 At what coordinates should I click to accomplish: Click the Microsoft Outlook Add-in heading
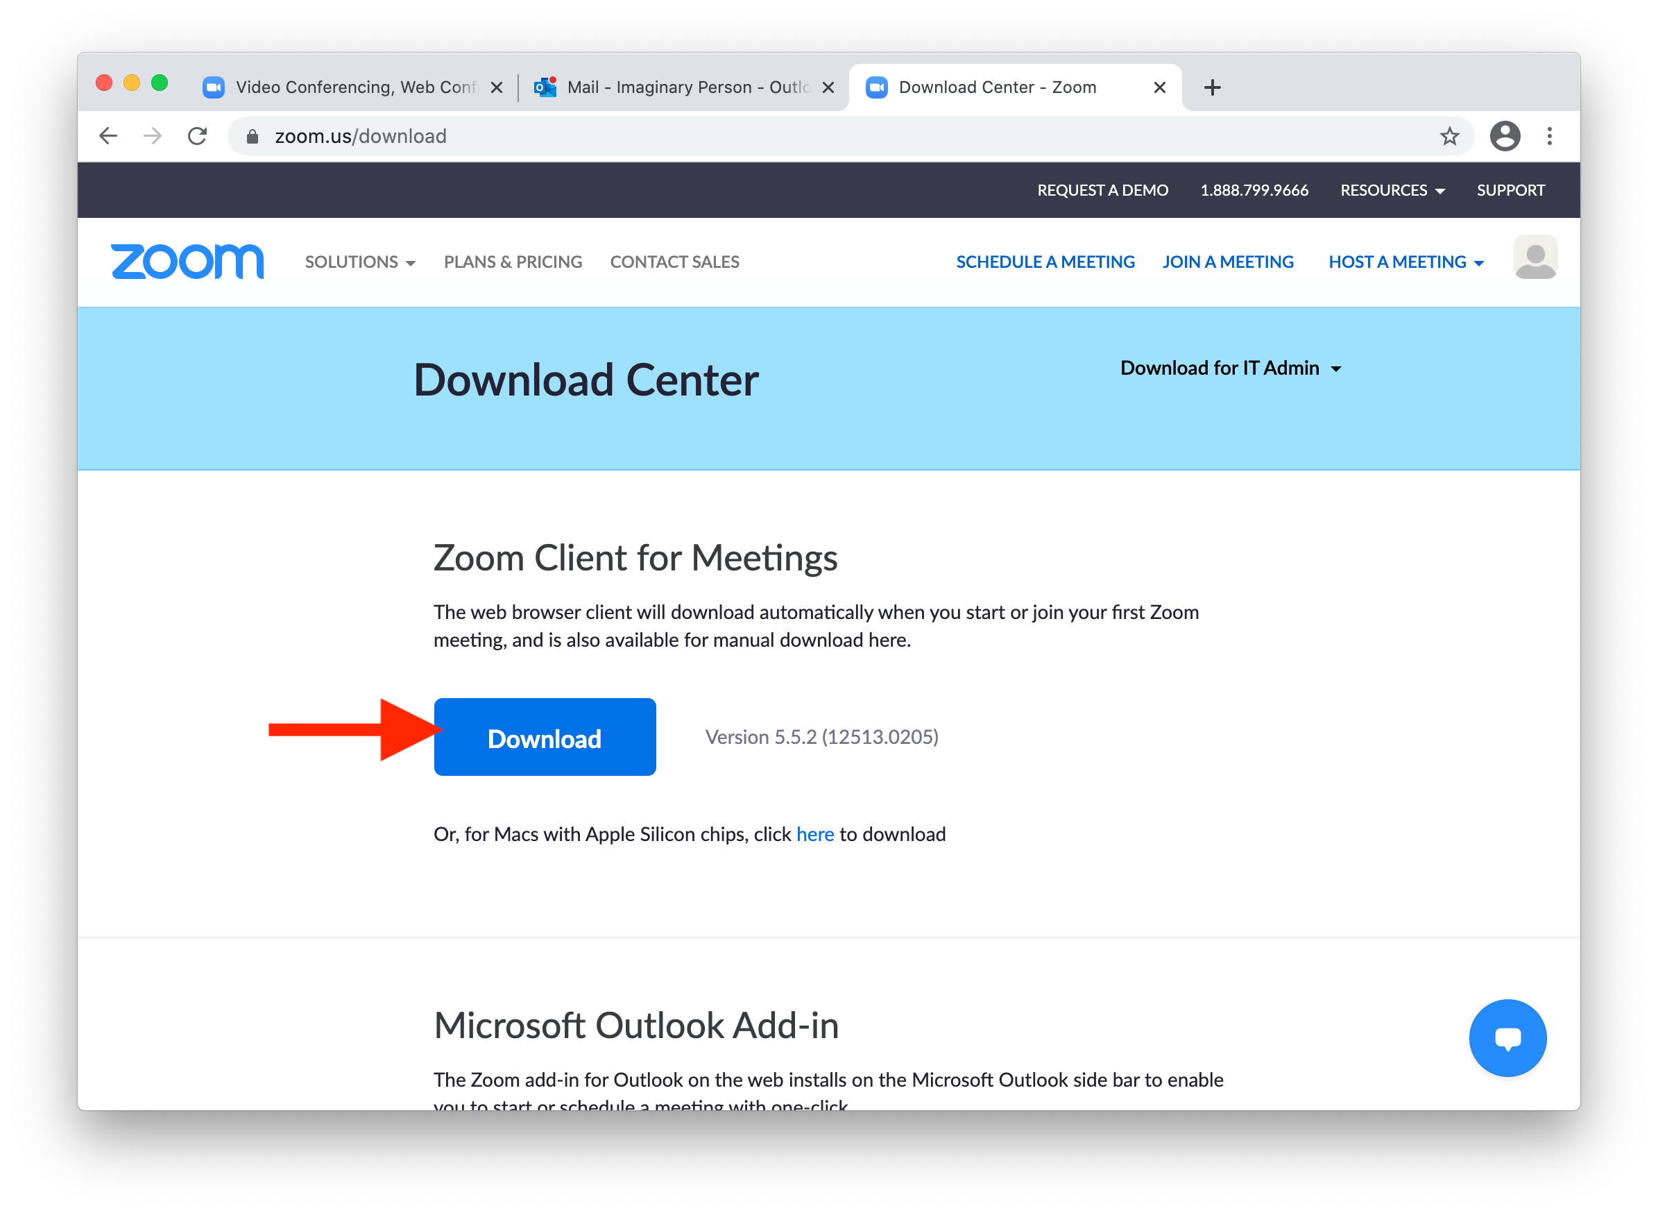[x=635, y=1026]
